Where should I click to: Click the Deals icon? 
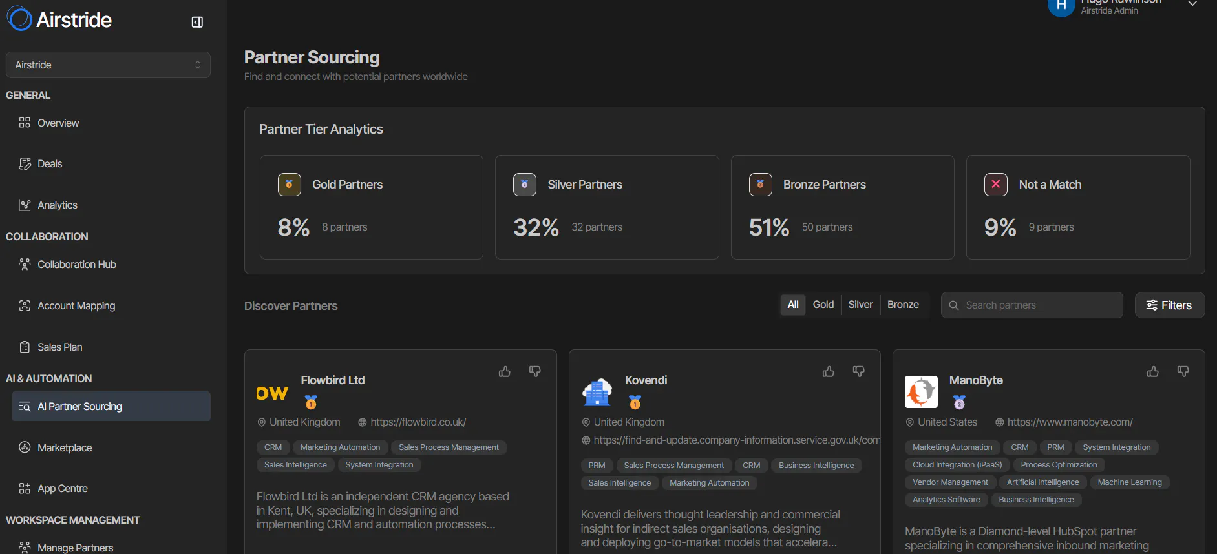coord(25,163)
